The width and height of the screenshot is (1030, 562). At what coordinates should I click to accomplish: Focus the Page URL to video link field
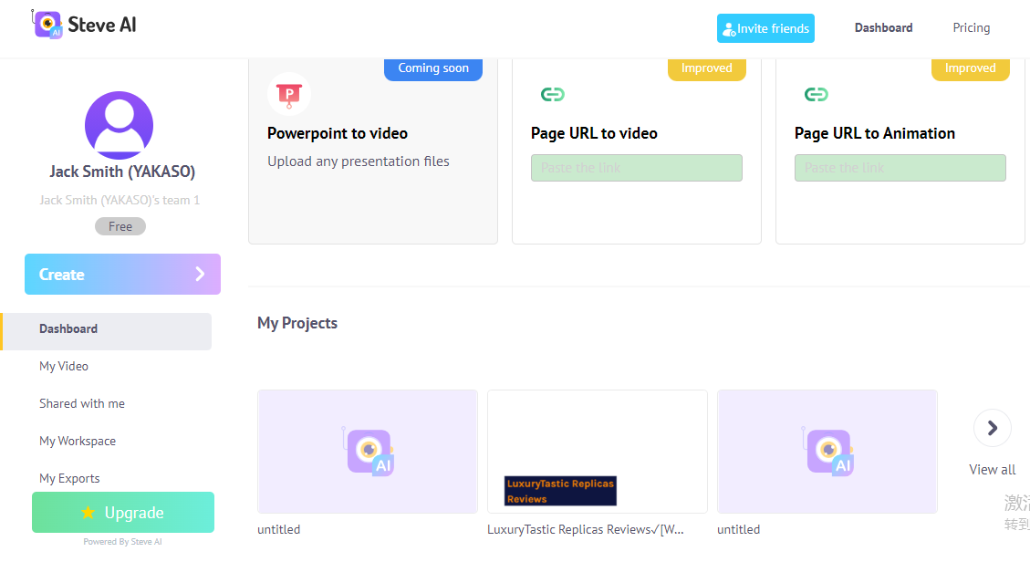click(636, 168)
